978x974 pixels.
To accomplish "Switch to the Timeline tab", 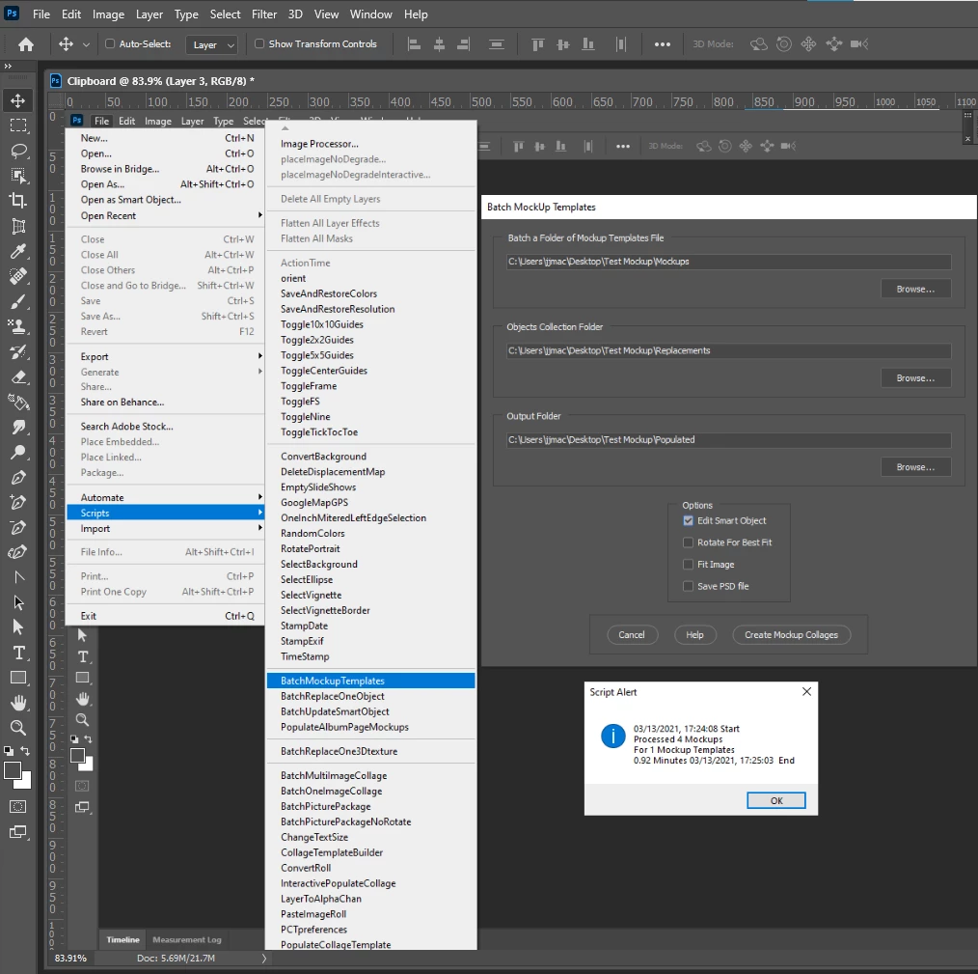I will (x=122, y=939).
